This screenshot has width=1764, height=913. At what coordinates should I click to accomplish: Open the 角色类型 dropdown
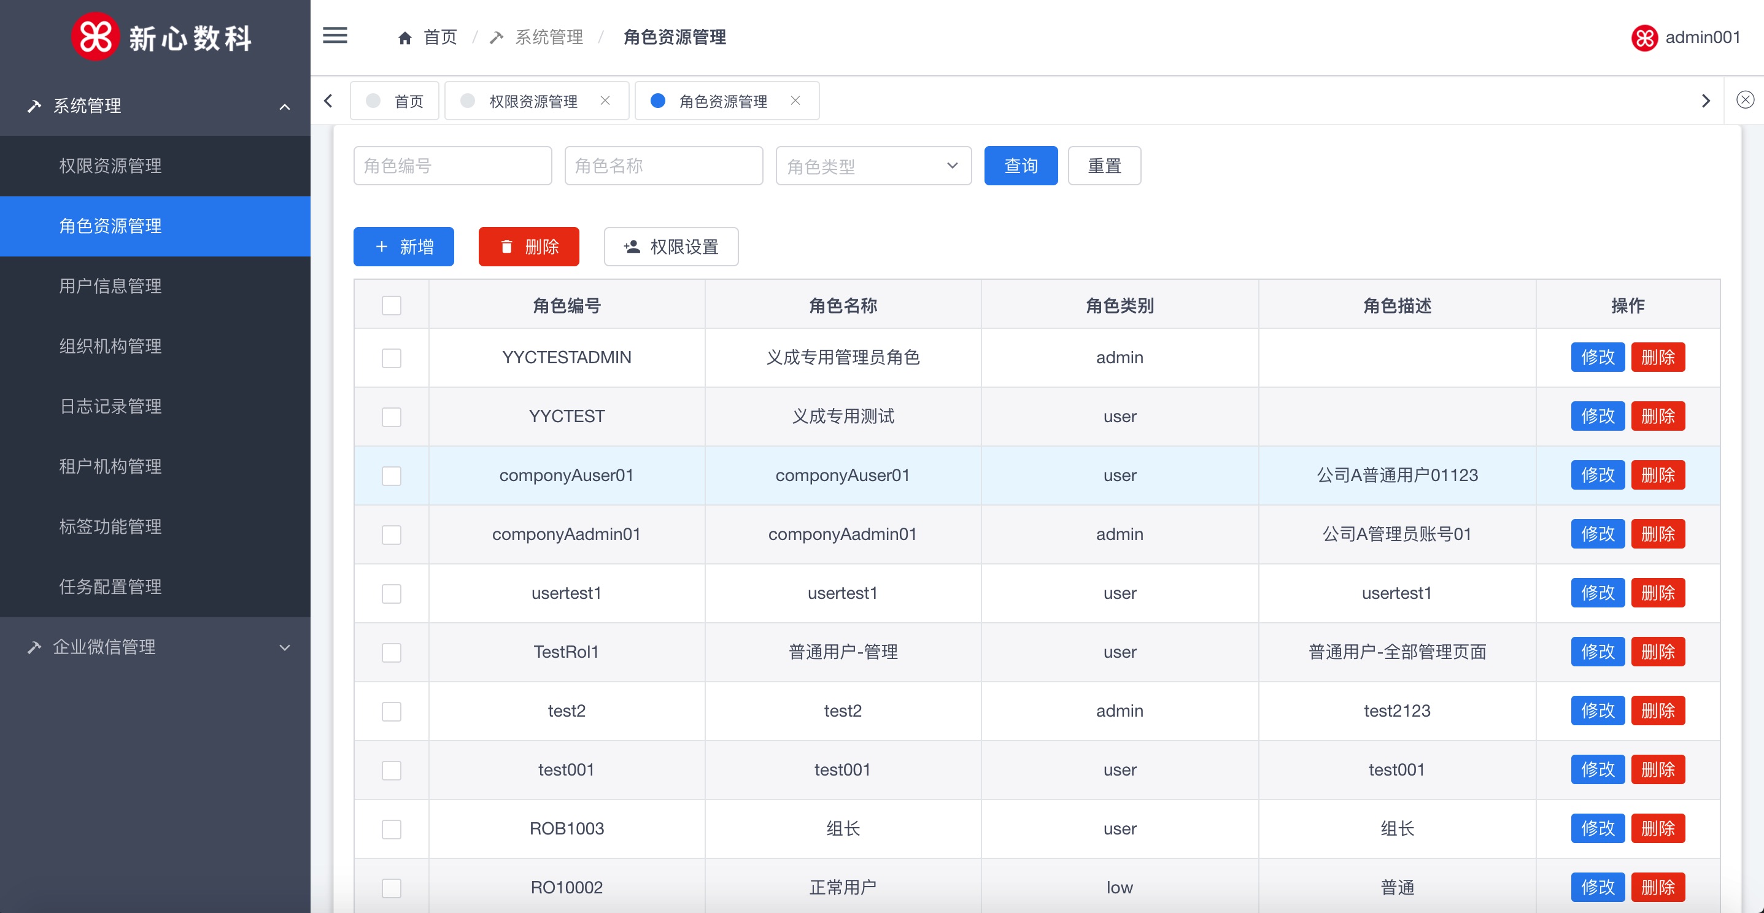pyautogui.click(x=873, y=166)
